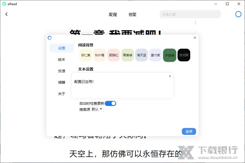Choose the 护眼绿 reading background
The width and height of the screenshot is (245, 163).
169,55
